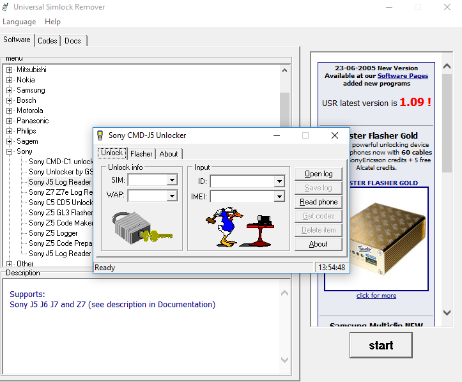Screen dimensions: 462x382
Task: Expand the Nokia tree node
Action: click(x=10, y=80)
